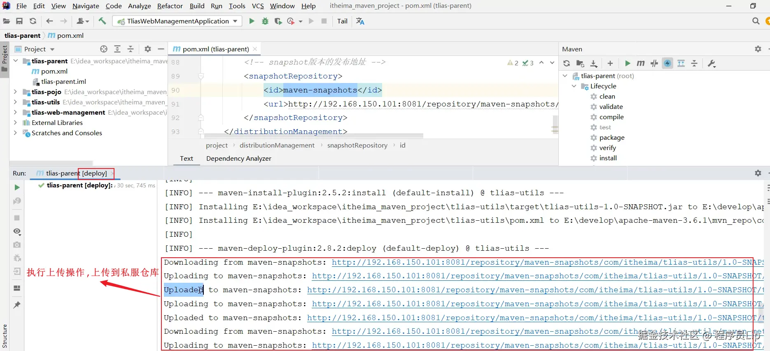The width and height of the screenshot is (770, 351).
Task: Navigate forward with the right arrow icon
Action: pos(63,21)
